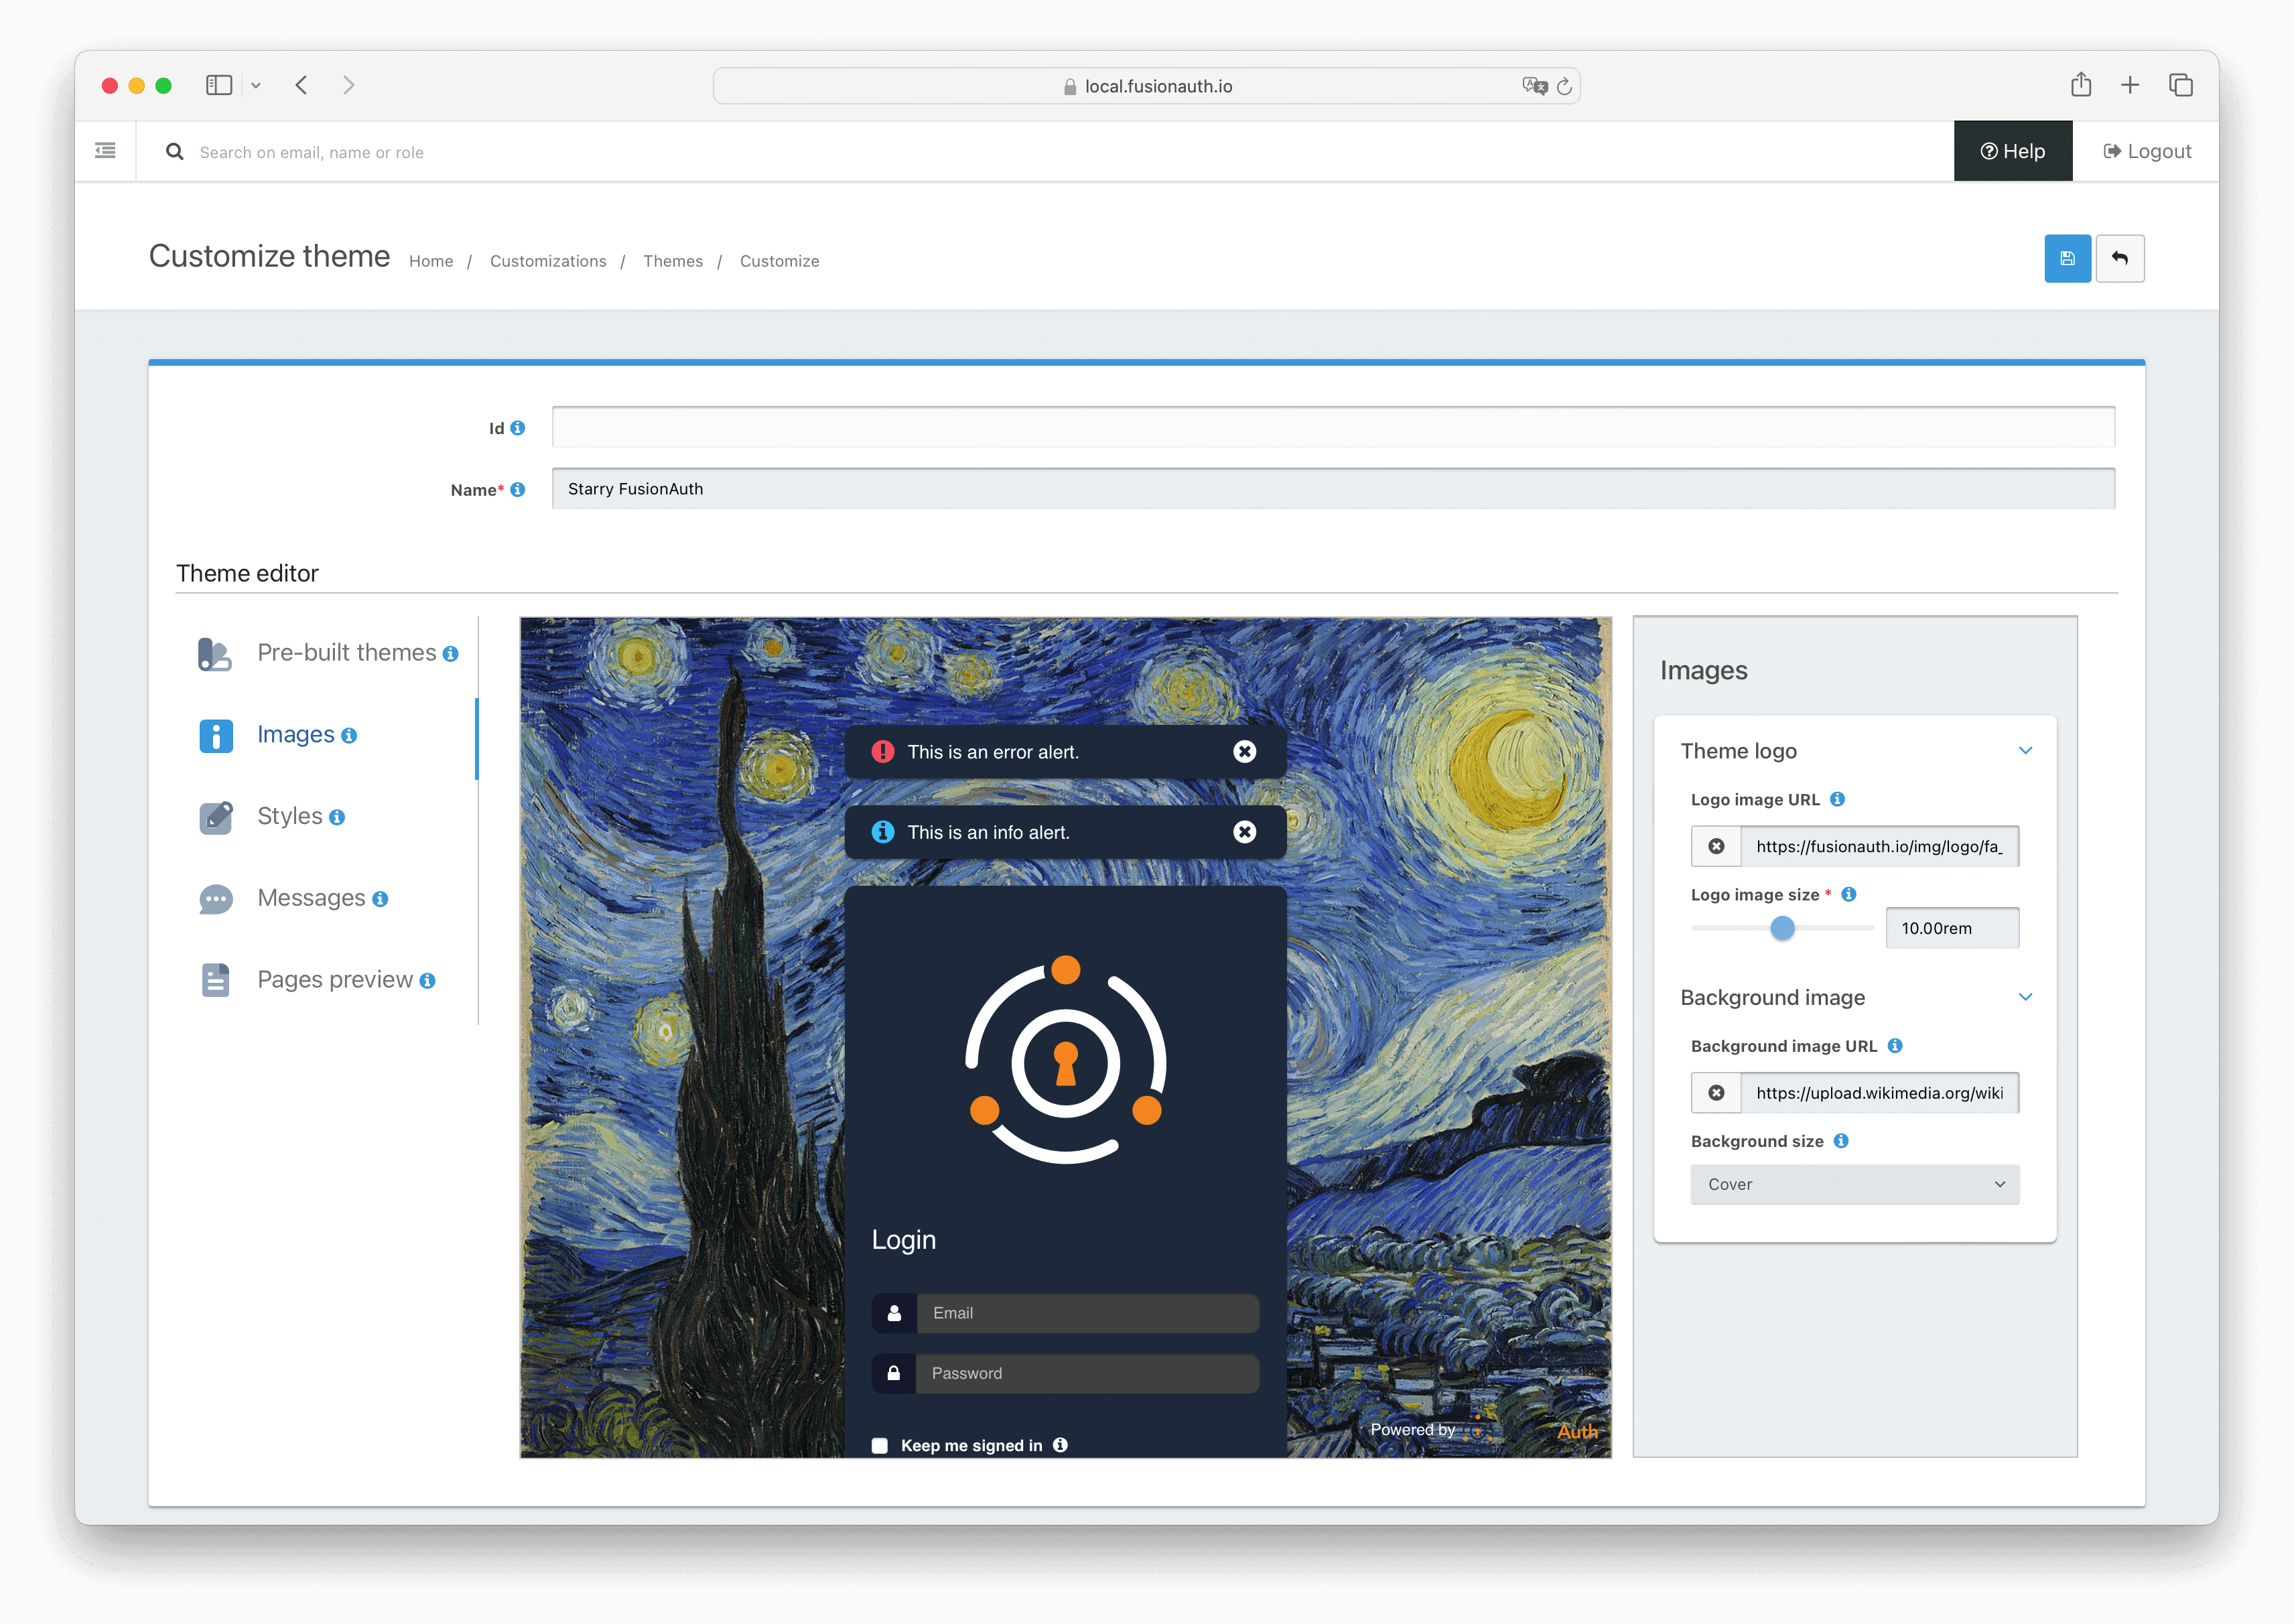Go to the Customizations breadcrumb
The width and height of the screenshot is (2294, 1624).
[548, 261]
